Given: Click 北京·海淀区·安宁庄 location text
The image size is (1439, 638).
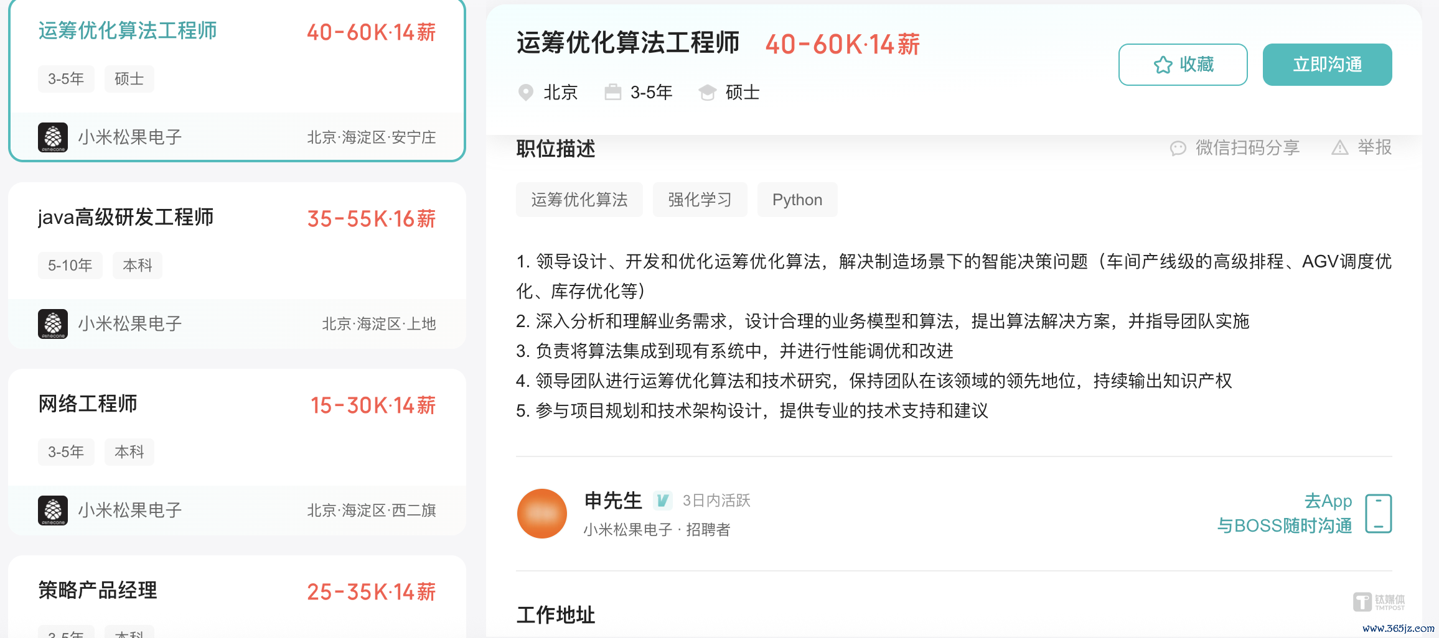Looking at the screenshot, I should pyautogui.click(x=372, y=137).
